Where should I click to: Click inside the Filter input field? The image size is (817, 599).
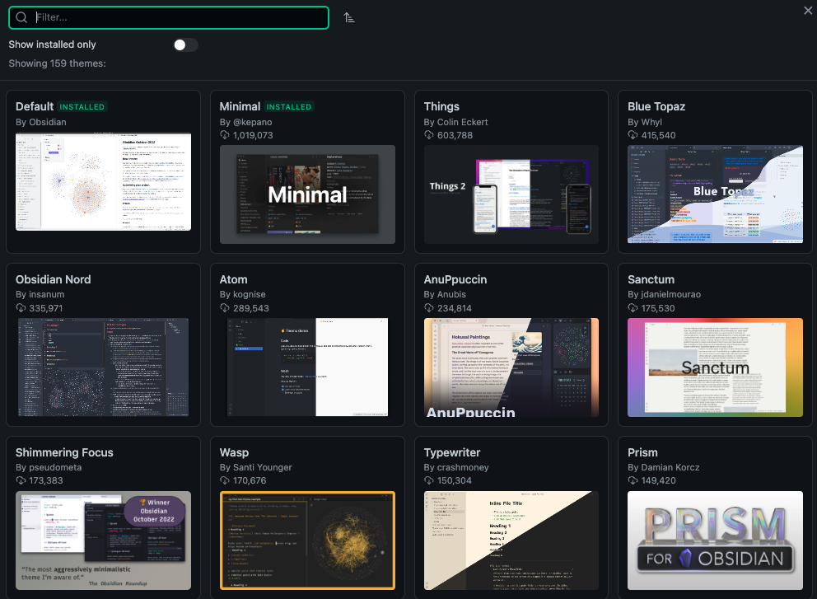point(165,16)
